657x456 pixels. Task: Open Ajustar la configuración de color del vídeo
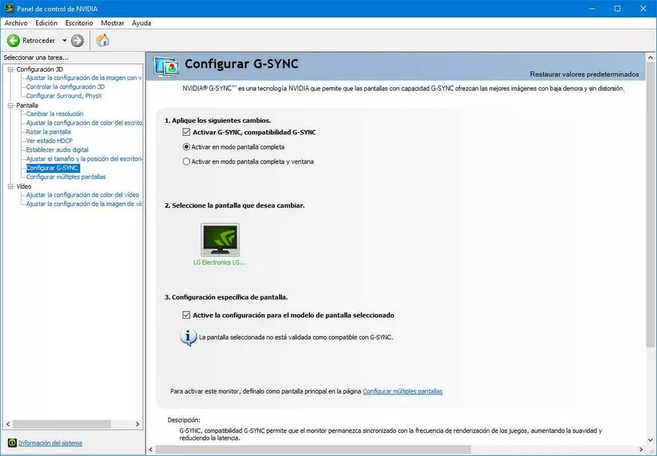tap(83, 195)
